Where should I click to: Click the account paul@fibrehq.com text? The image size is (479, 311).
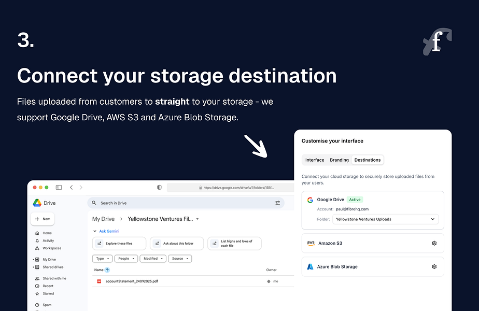(352, 209)
